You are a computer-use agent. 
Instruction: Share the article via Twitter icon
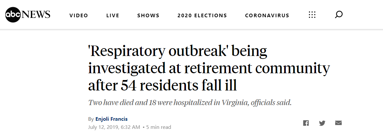pyautogui.click(x=322, y=123)
